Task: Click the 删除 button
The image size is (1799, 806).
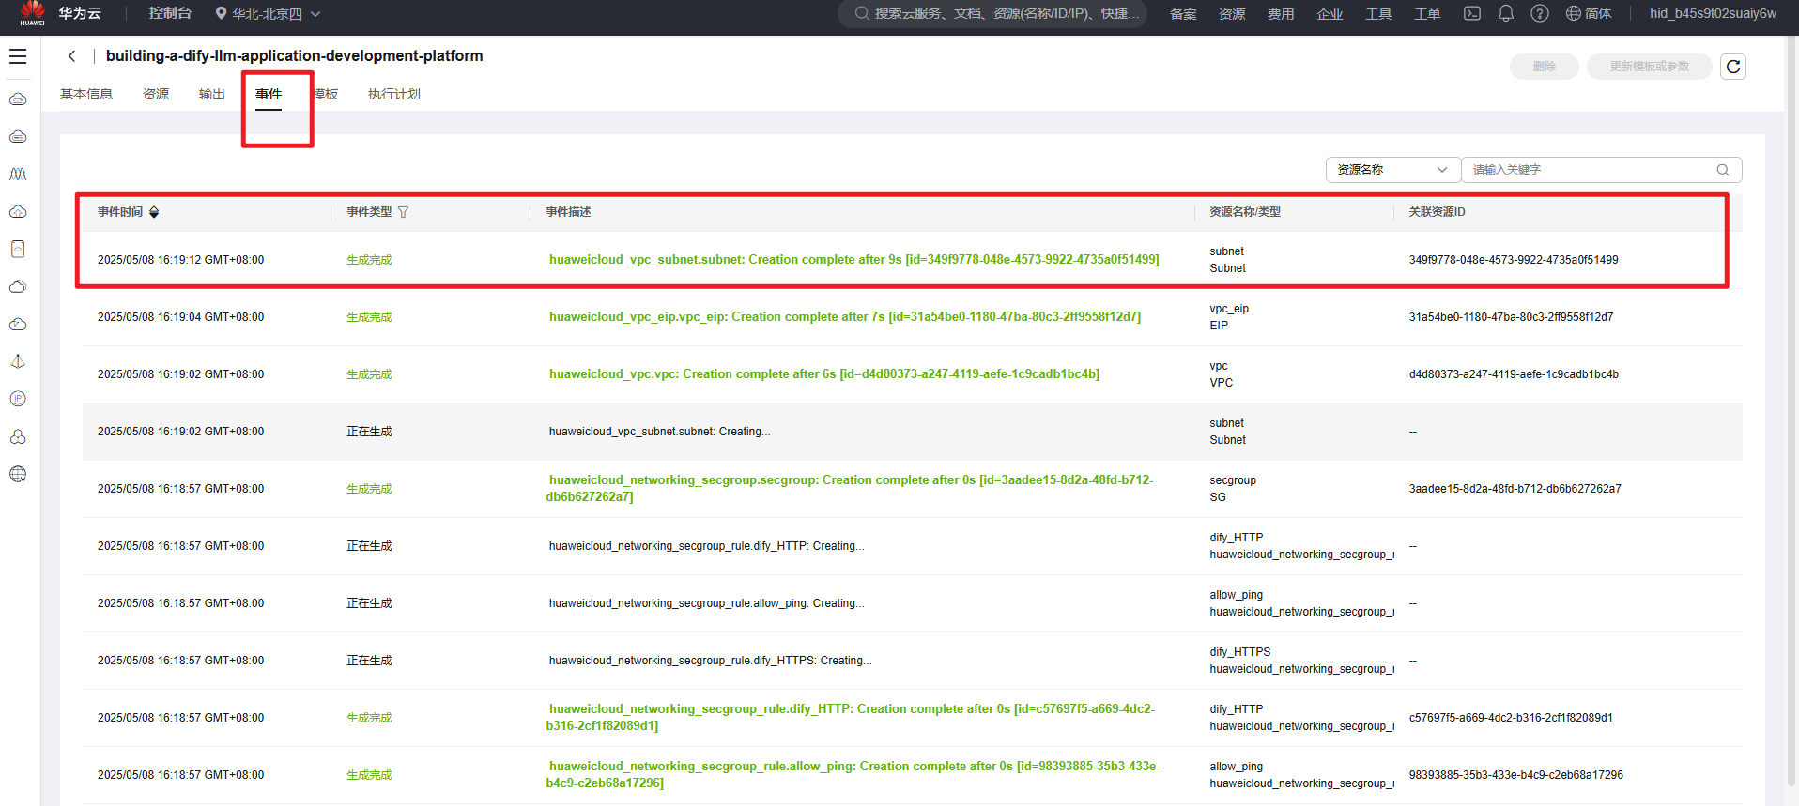Action: coord(1545,67)
